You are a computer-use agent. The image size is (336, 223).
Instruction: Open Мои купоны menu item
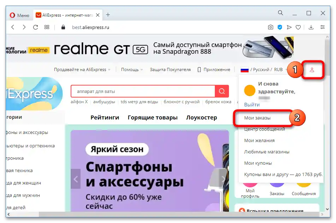(258, 163)
